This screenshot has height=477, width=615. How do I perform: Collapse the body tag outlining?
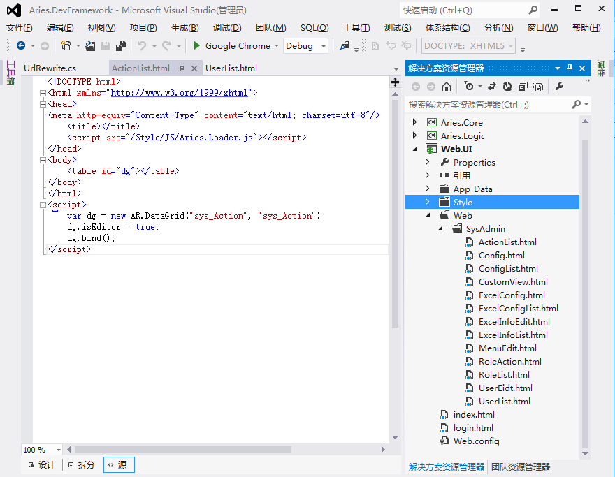pos(43,161)
